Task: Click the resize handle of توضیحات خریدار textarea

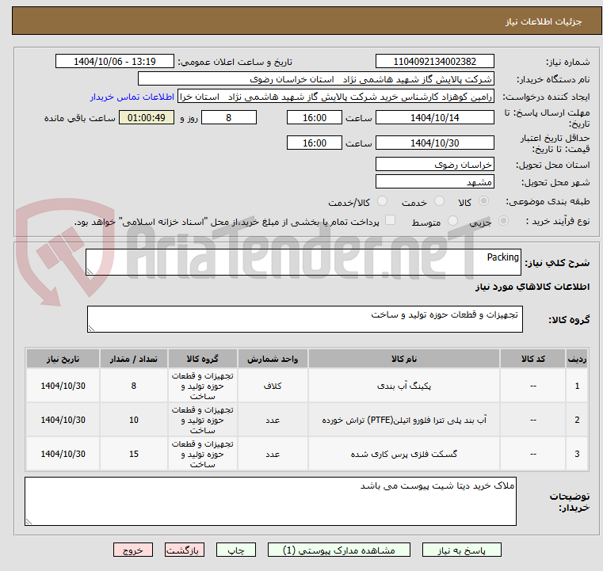Action: [29, 521]
